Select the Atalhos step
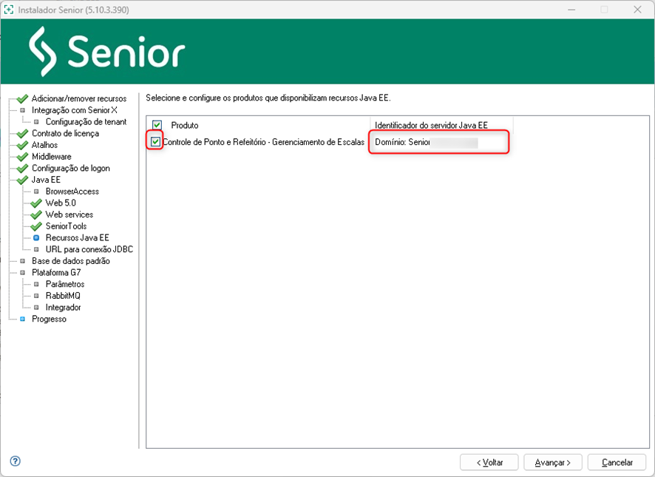The height and width of the screenshot is (477, 655). point(44,145)
